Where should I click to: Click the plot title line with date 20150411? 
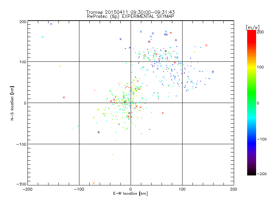[x=130, y=12]
